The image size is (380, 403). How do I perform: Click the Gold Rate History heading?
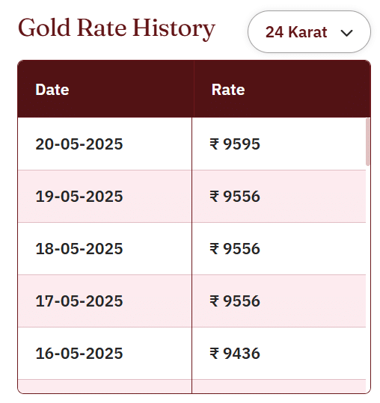click(117, 28)
